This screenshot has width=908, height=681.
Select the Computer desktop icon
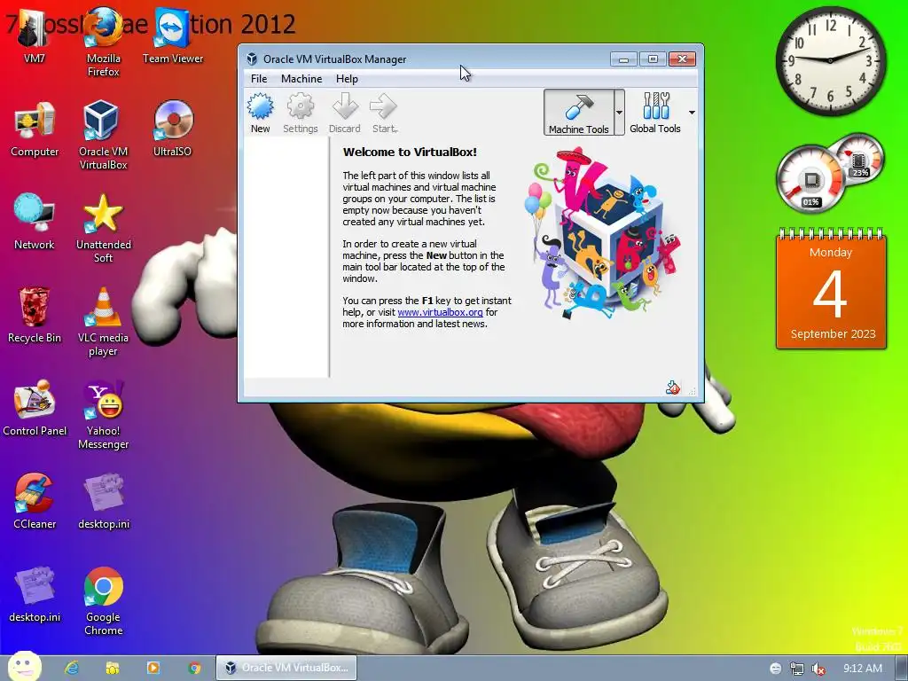35,129
